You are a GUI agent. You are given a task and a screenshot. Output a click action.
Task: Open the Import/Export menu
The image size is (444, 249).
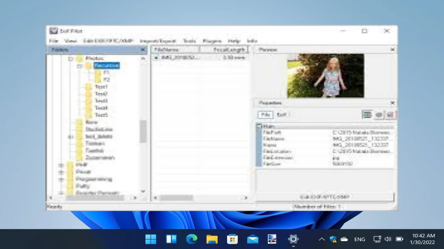158,41
